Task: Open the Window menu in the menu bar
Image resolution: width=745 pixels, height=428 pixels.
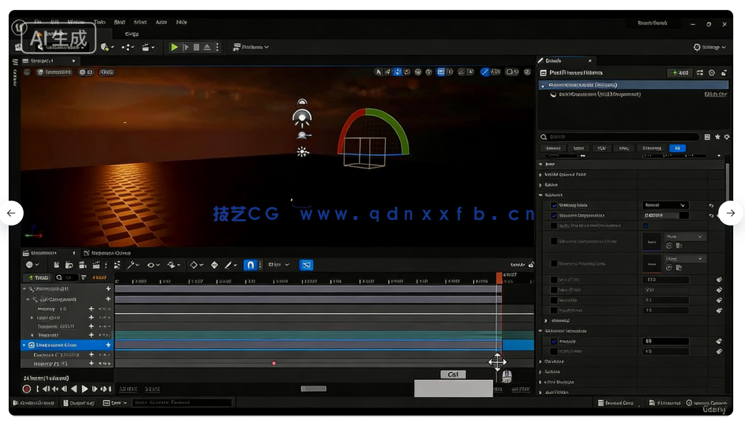Action: 76,22
